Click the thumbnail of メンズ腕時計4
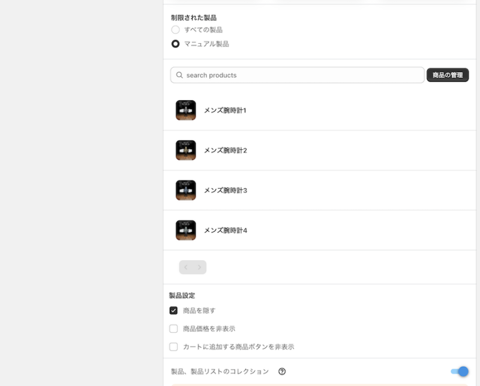The height and width of the screenshot is (386, 480). click(x=186, y=230)
